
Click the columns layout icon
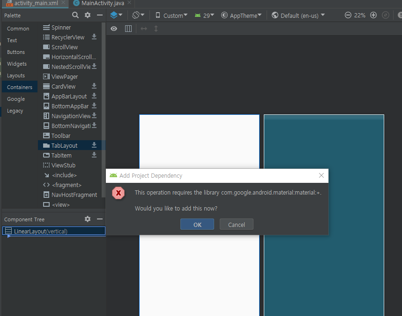[x=128, y=29]
